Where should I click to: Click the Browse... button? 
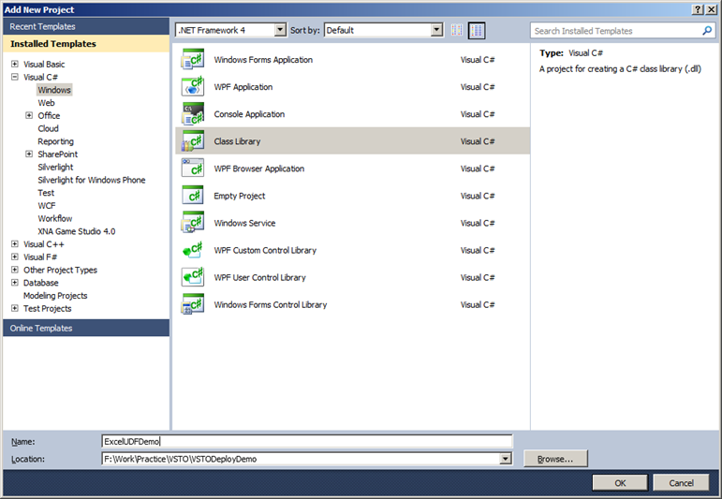[555, 459]
